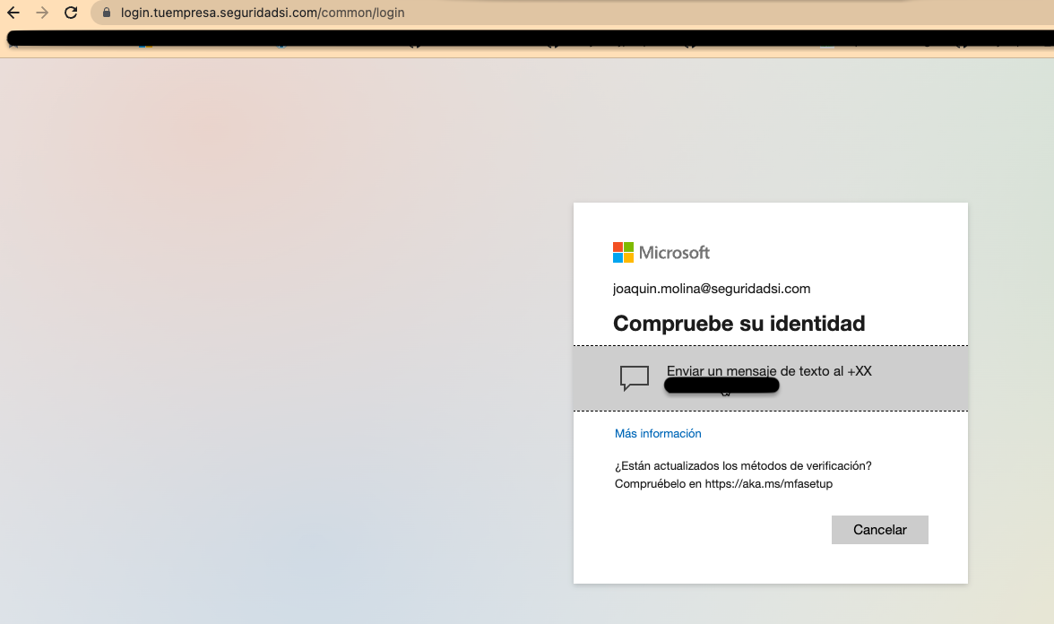
Task: Reload the login page
Action: pyautogui.click(x=71, y=13)
